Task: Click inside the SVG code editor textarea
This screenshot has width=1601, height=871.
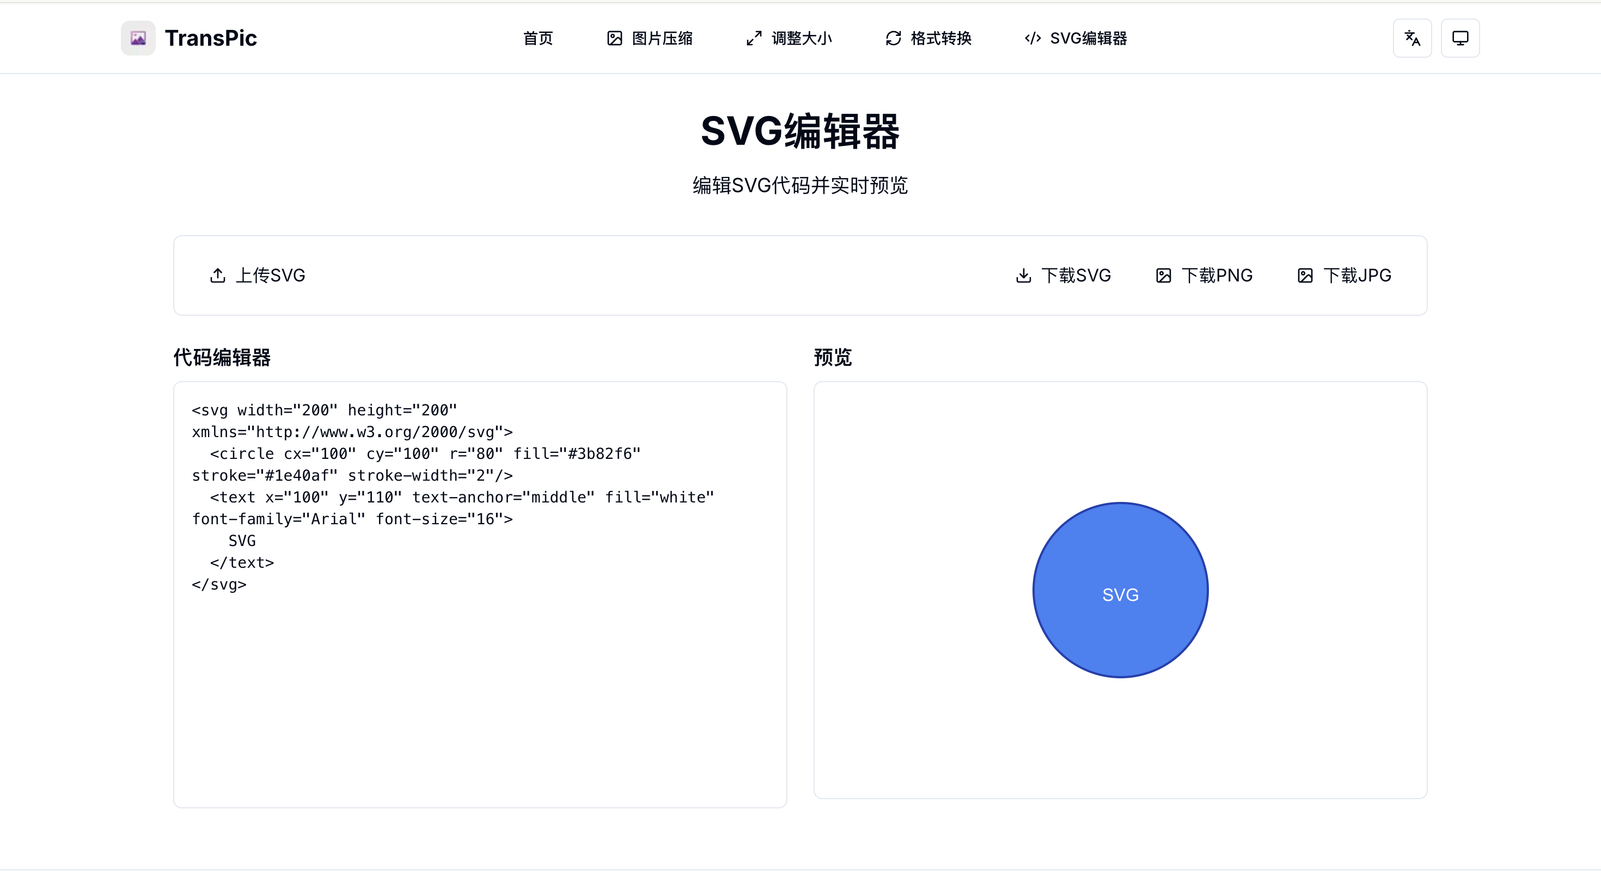Action: coord(480,594)
